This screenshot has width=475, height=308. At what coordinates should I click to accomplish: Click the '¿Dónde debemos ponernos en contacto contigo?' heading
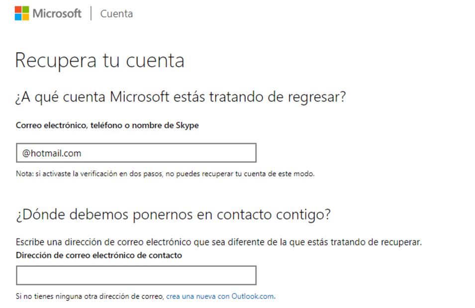pyautogui.click(x=173, y=215)
